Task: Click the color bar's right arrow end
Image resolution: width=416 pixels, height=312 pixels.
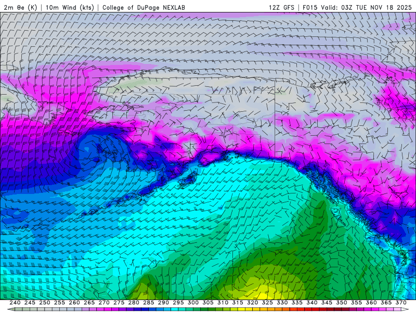Action: (x=405, y=309)
